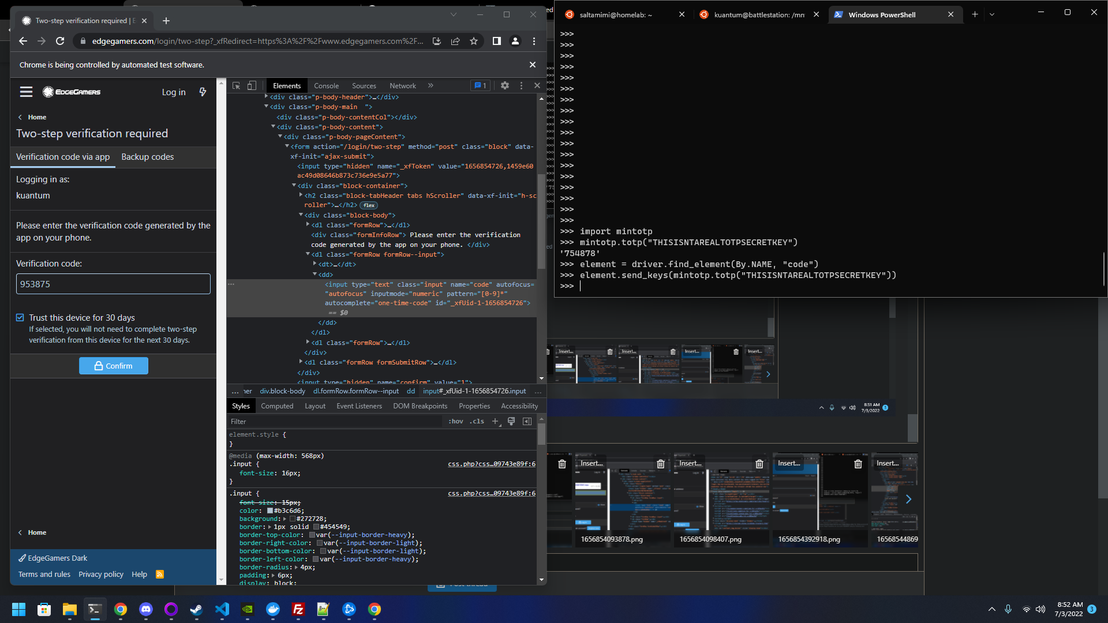Toggle the DevTools device toolbar

click(x=252, y=85)
